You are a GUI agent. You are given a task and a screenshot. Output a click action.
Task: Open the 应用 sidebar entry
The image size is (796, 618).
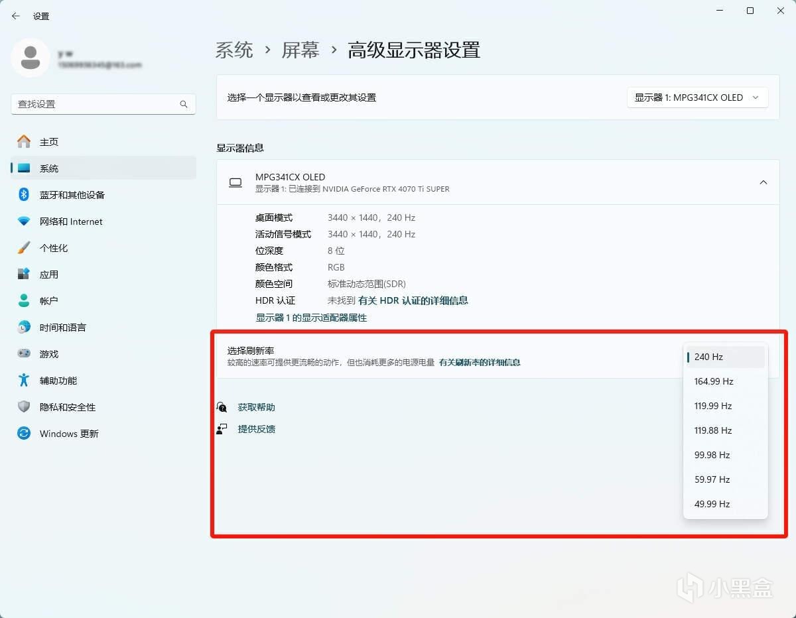[103, 274]
